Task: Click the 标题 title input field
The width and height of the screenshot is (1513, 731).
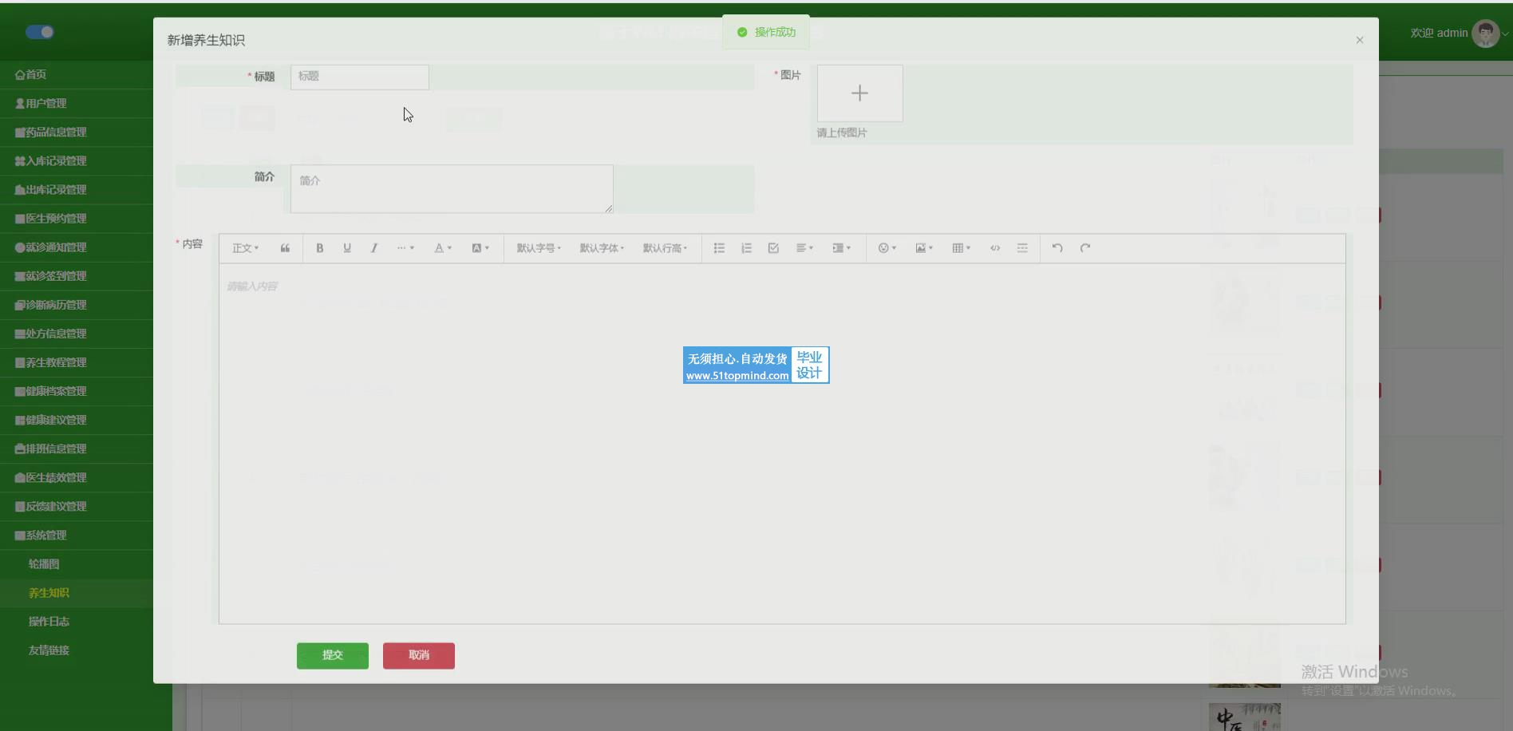Action: (360, 77)
